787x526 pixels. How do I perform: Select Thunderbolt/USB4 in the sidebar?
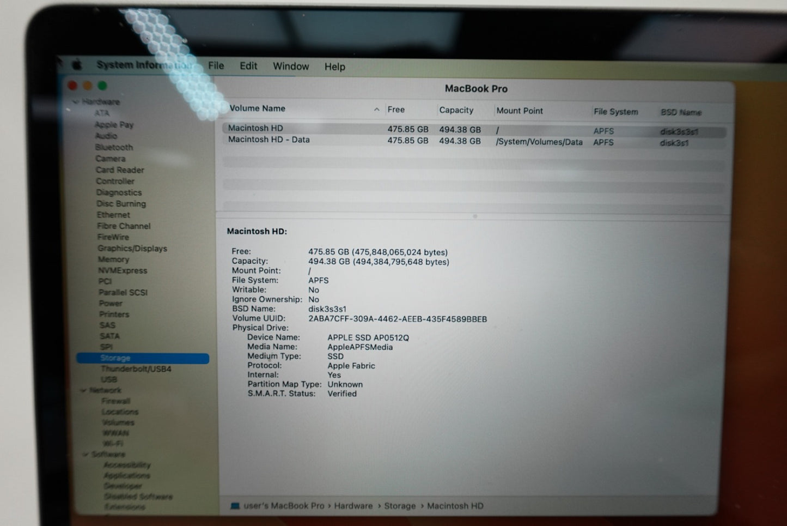pos(136,369)
